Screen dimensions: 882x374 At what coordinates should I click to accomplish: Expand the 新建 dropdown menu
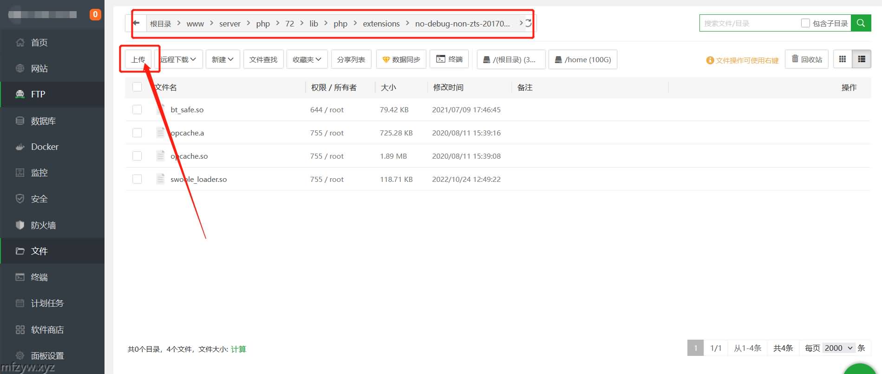(222, 59)
